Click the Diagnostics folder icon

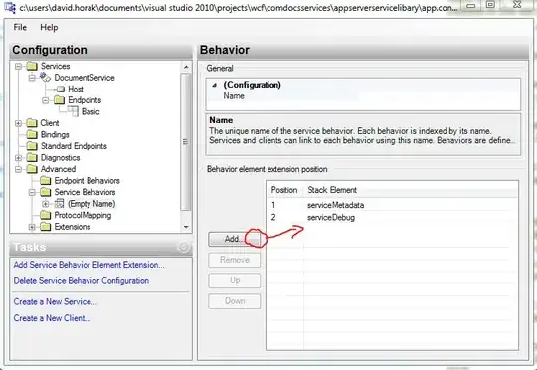tap(32, 157)
